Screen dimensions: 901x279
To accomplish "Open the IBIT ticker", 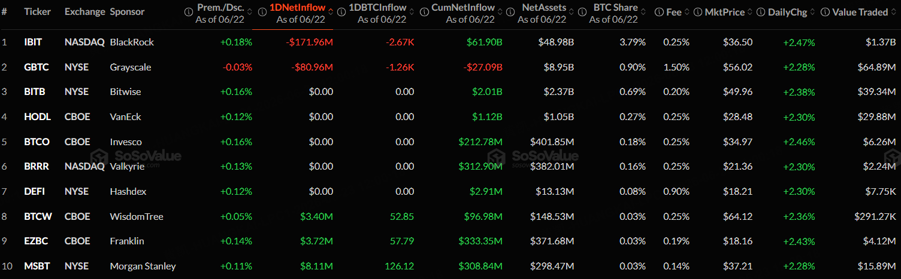I will pos(33,42).
